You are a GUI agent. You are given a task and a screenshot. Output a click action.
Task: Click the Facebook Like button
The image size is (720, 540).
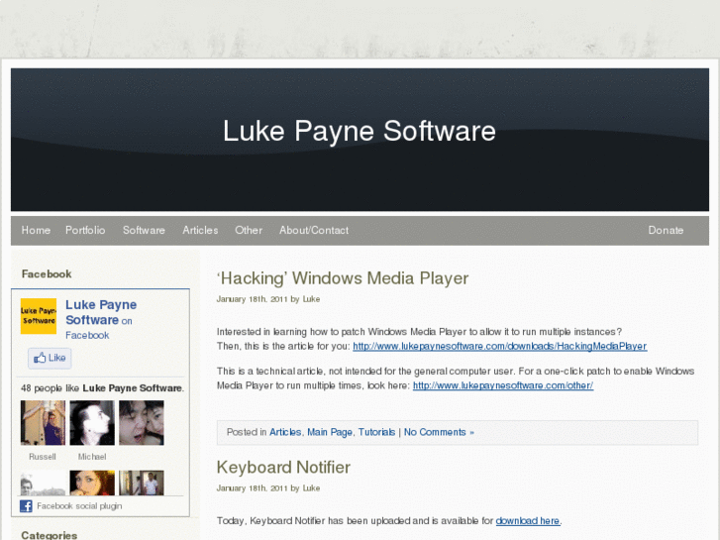coord(50,358)
